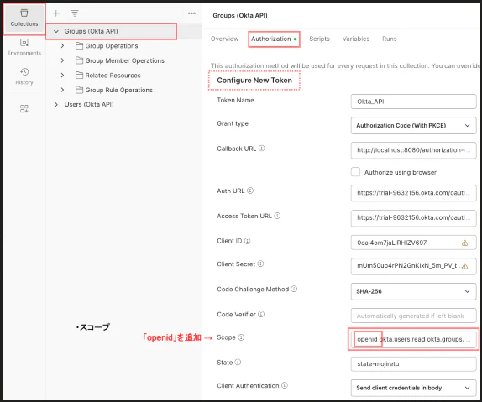Select the Related Resources folder label
The width and height of the screenshot is (482, 402).
(x=113, y=76)
